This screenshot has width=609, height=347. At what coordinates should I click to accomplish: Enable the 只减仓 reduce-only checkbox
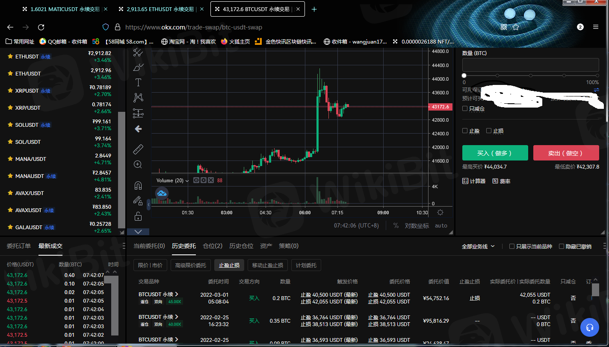coord(465,109)
